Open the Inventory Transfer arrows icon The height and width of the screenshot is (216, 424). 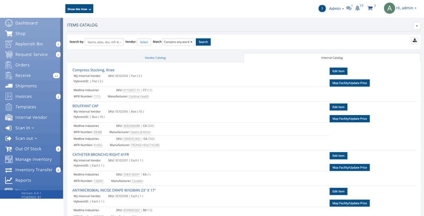(8, 170)
